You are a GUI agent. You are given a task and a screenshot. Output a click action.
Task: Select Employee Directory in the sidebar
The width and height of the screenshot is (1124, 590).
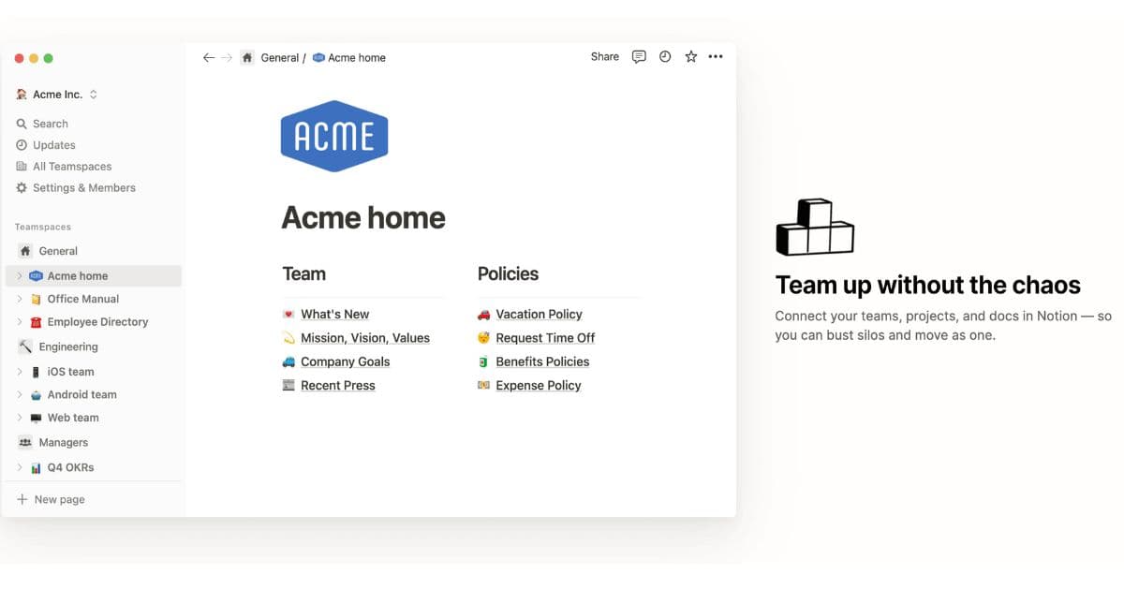point(97,321)
